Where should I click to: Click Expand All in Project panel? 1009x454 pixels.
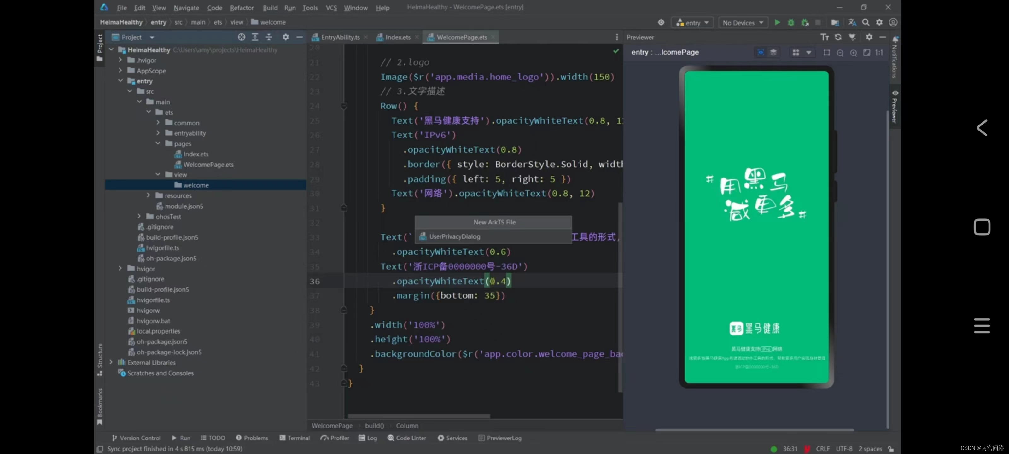click(x=255, y=37)
